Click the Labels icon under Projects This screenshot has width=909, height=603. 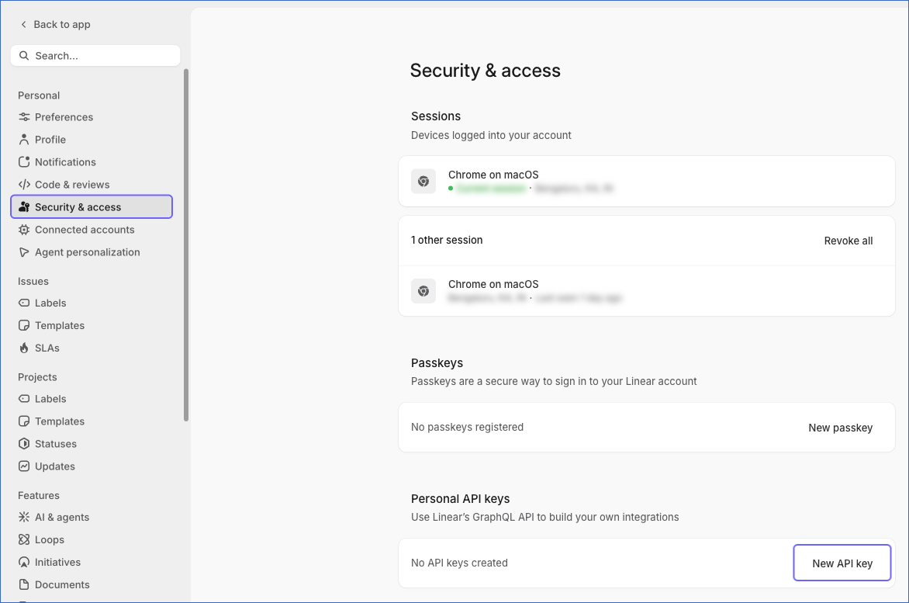(24, 399)
